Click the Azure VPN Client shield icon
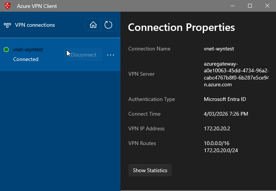 tap(8, 6)
